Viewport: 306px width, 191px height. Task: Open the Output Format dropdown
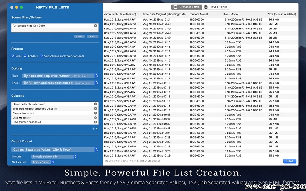(55, 149)
